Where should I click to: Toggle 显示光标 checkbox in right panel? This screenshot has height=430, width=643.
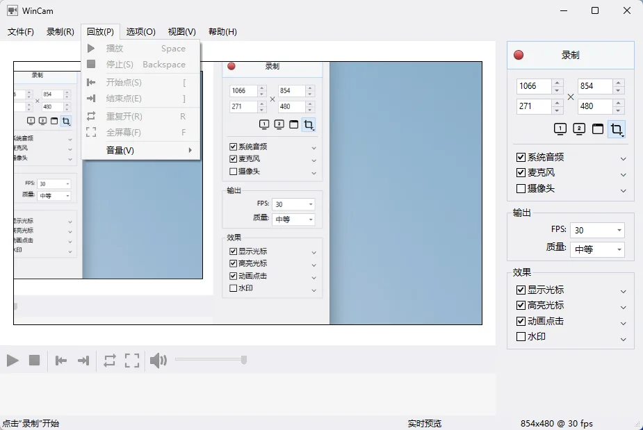(x=521, y=290)
